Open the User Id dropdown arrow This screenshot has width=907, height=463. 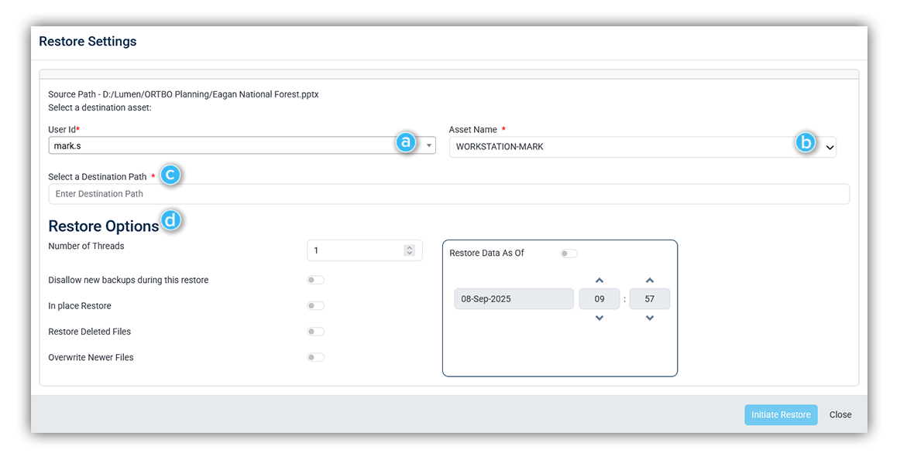pyautogui.click(x=428, y=146)
